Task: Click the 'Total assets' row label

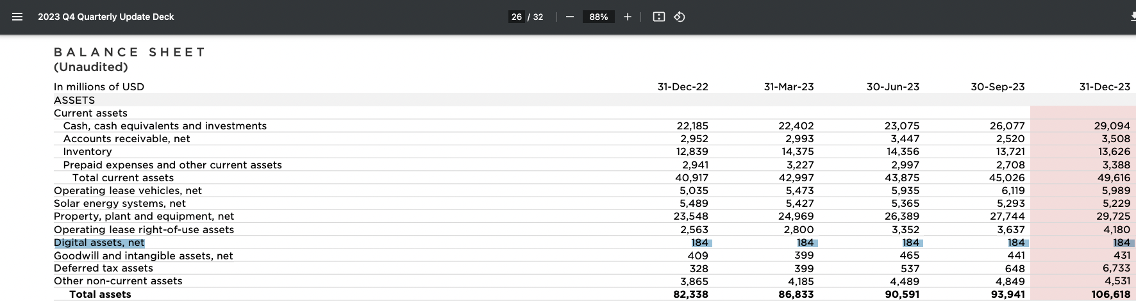Action: pos(100,295)
